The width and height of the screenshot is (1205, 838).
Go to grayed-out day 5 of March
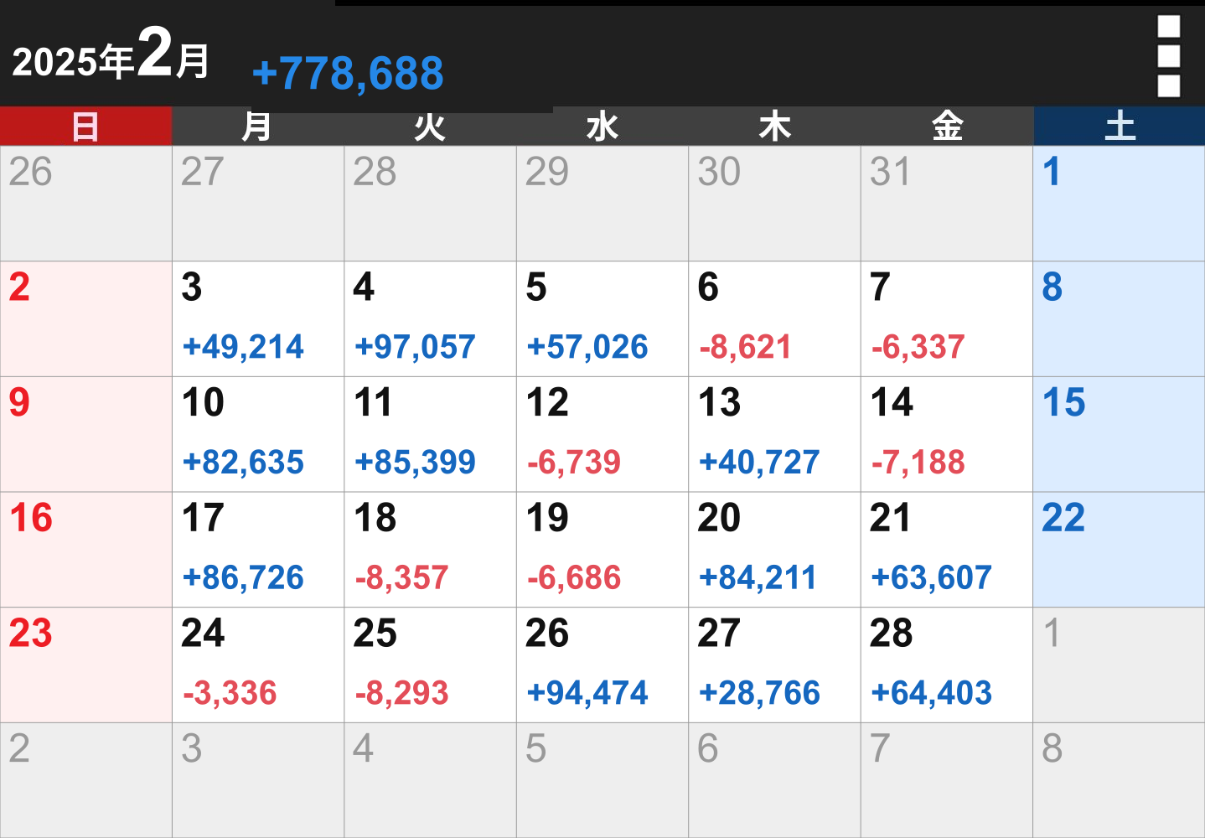point(602,780)
